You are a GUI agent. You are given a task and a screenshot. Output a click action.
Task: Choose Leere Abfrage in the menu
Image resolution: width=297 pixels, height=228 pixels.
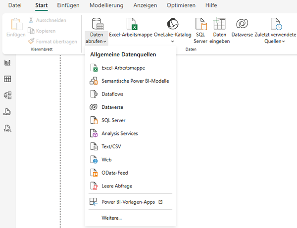pos(116,186)
